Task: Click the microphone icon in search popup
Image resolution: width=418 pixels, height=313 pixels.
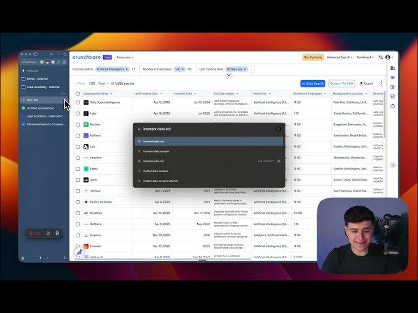Action: (278, 129)
